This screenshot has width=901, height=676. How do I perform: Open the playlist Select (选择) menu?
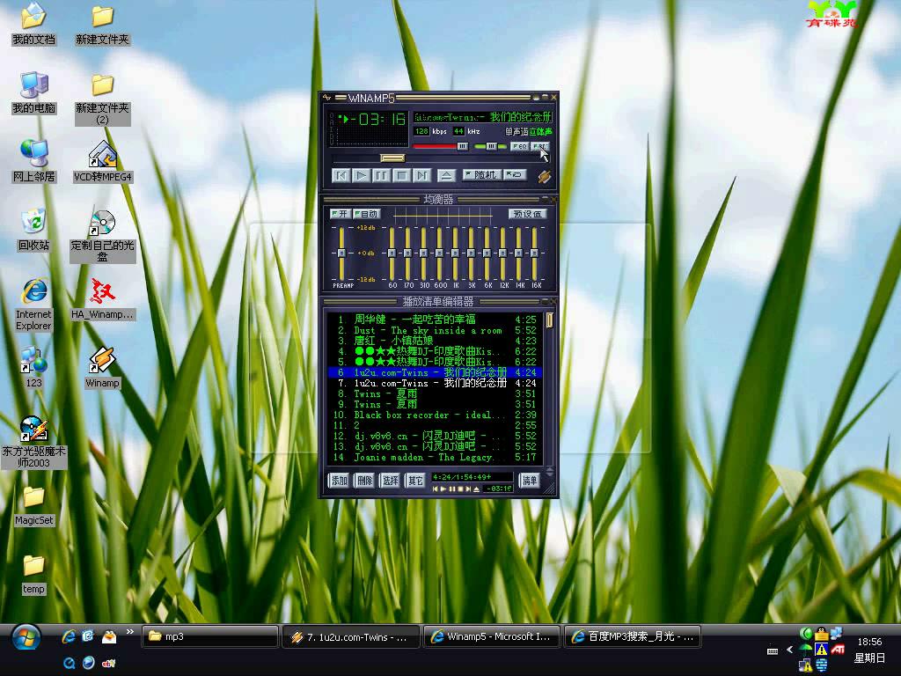(x=390, y=481)
